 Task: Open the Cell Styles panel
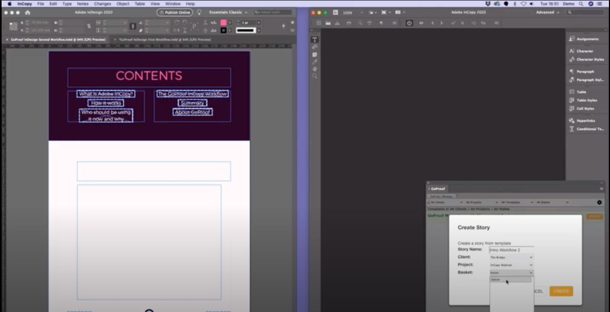[581, 109]
